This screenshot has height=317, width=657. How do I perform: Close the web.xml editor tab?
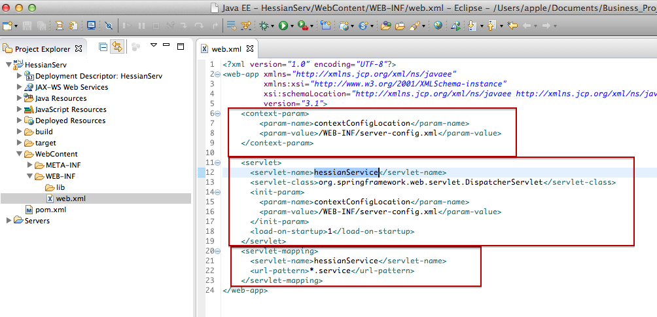[250, 48]
